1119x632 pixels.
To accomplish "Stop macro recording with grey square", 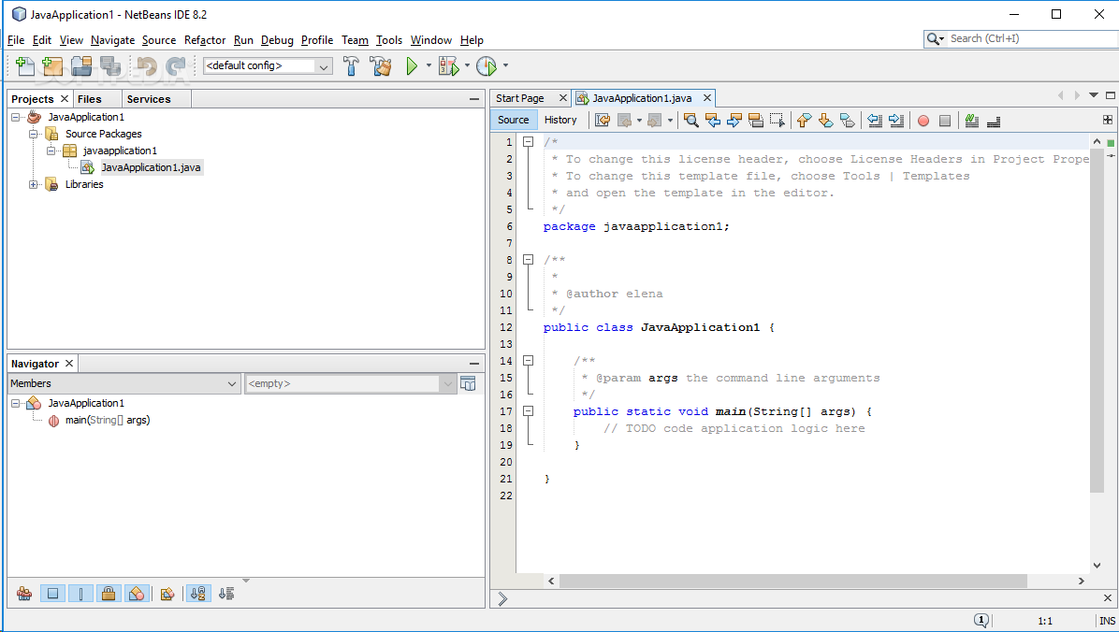I will coord(945,121).
